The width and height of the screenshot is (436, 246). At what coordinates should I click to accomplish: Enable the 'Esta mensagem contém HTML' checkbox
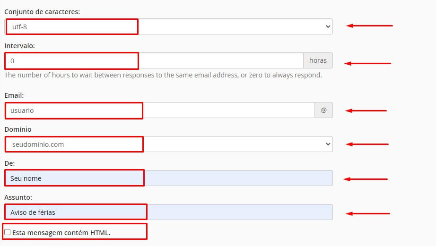point(8,232)
